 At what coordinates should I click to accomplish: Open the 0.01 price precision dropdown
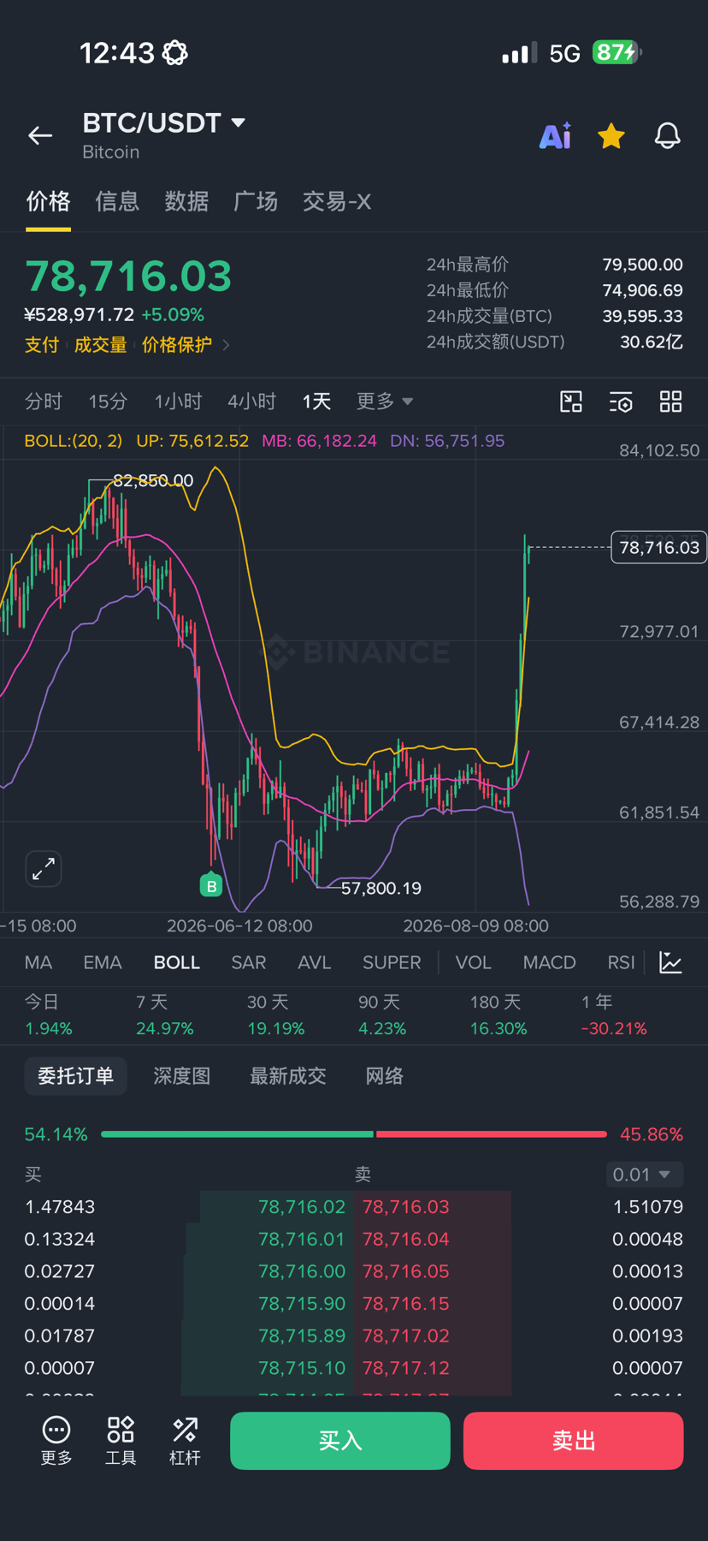645,1175
